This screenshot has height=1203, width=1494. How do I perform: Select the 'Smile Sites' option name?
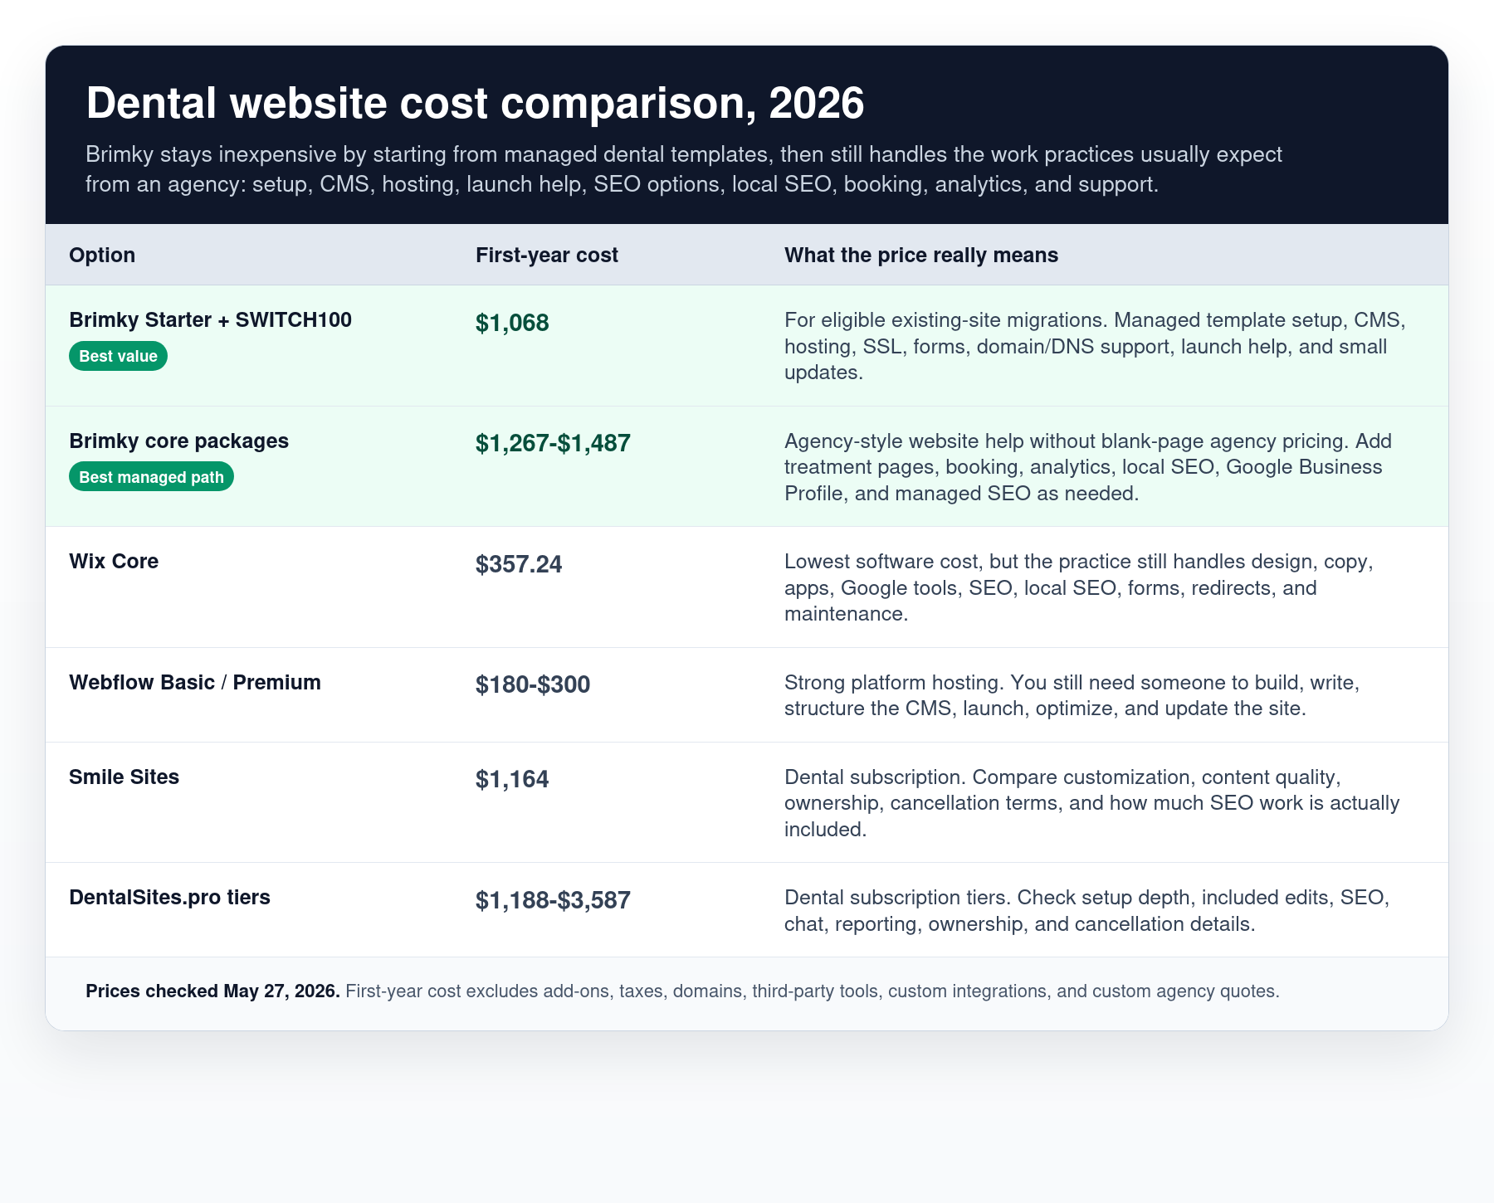coord(124,777)
